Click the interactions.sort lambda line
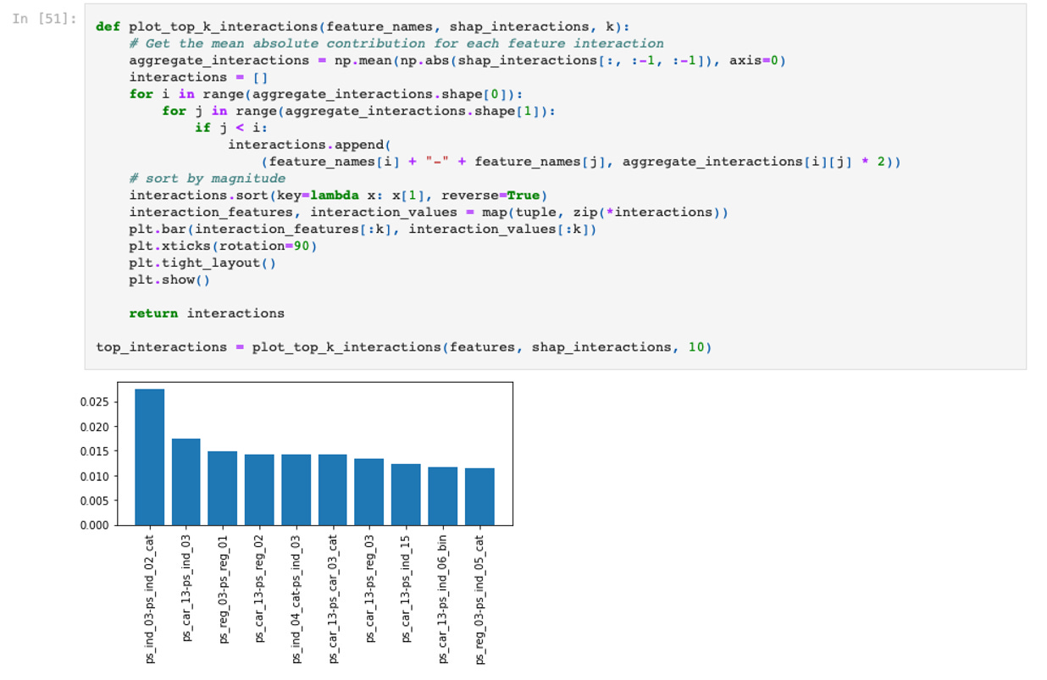Screen dimensions: 1047x680 (x=339, y=196)
